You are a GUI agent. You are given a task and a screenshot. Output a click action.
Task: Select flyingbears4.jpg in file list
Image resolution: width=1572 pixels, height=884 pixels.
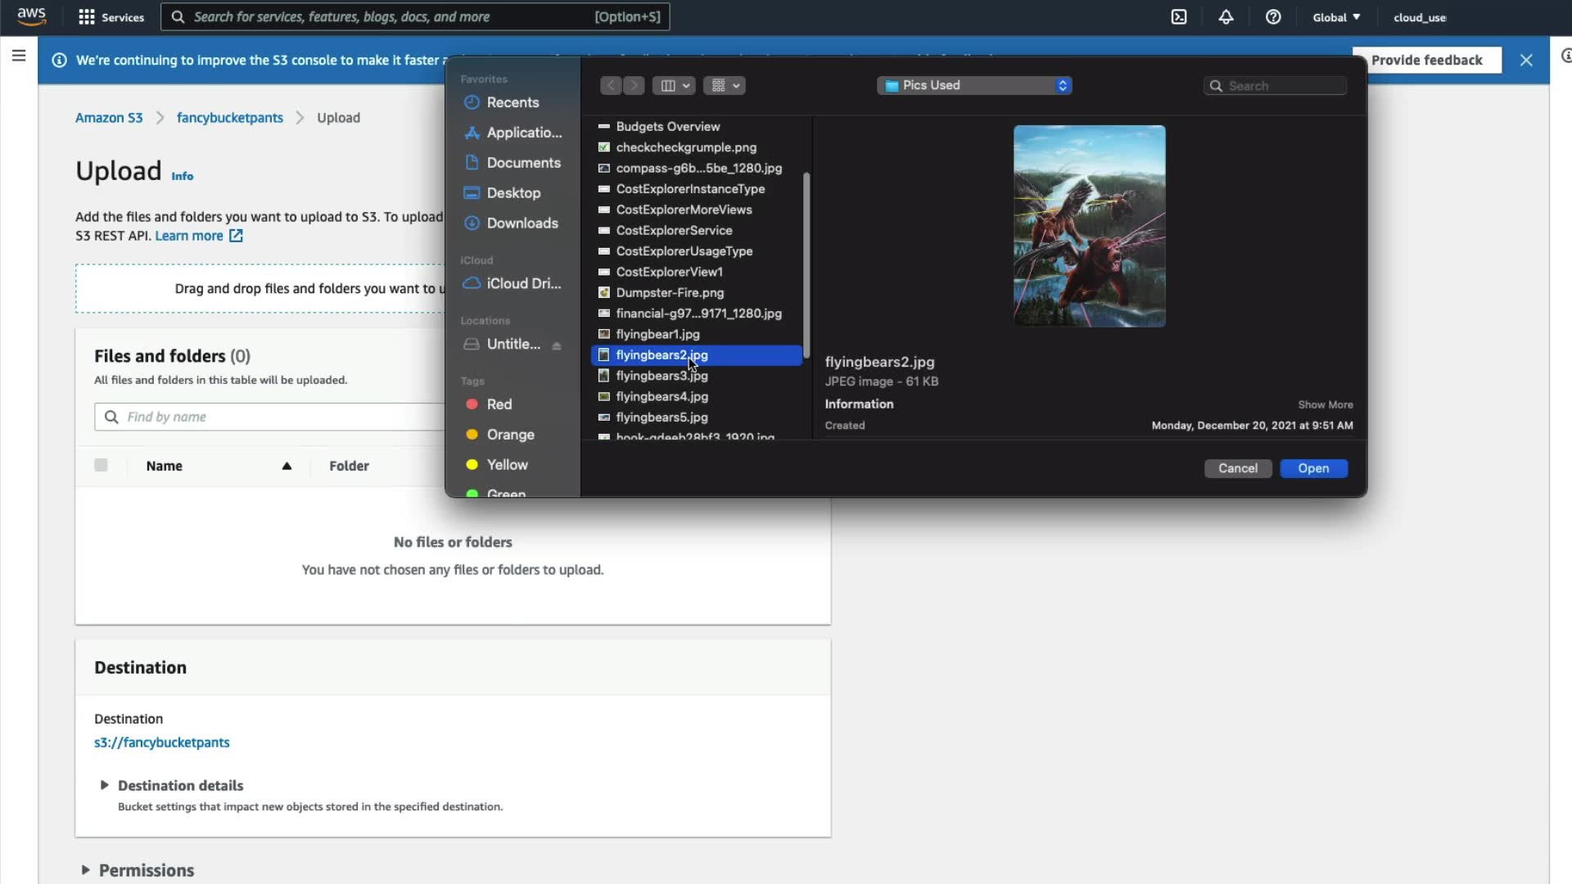pos(662,397)
